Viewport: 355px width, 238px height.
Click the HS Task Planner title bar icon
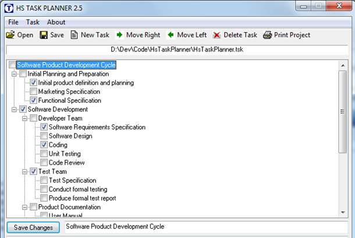9,8
